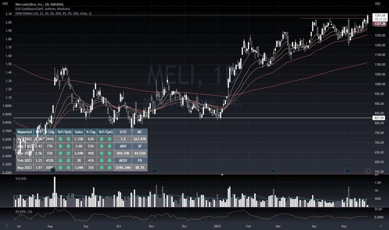Click the tallest volume bar in early August
This screenshot has height=230, width=389.
[55, 192]
